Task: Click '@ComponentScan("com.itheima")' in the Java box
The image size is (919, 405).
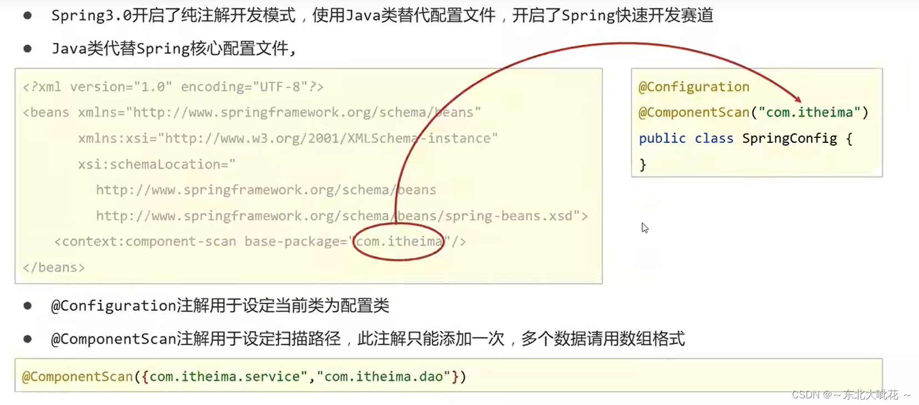Action: pyautogui.click(x=754, y=112)
